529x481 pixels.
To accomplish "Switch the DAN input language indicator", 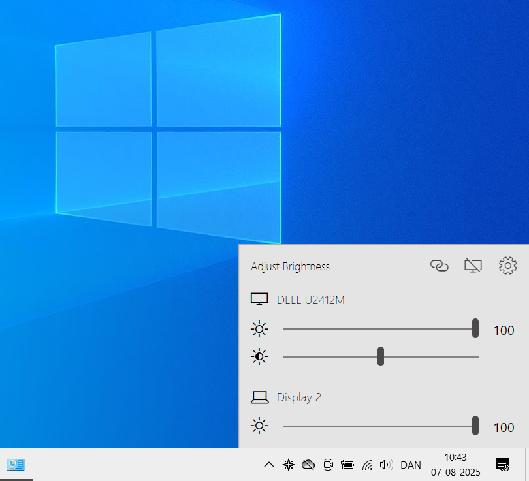I will click(x=410, y=465).
